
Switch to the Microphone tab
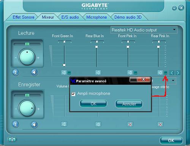(x=97, y=17)
